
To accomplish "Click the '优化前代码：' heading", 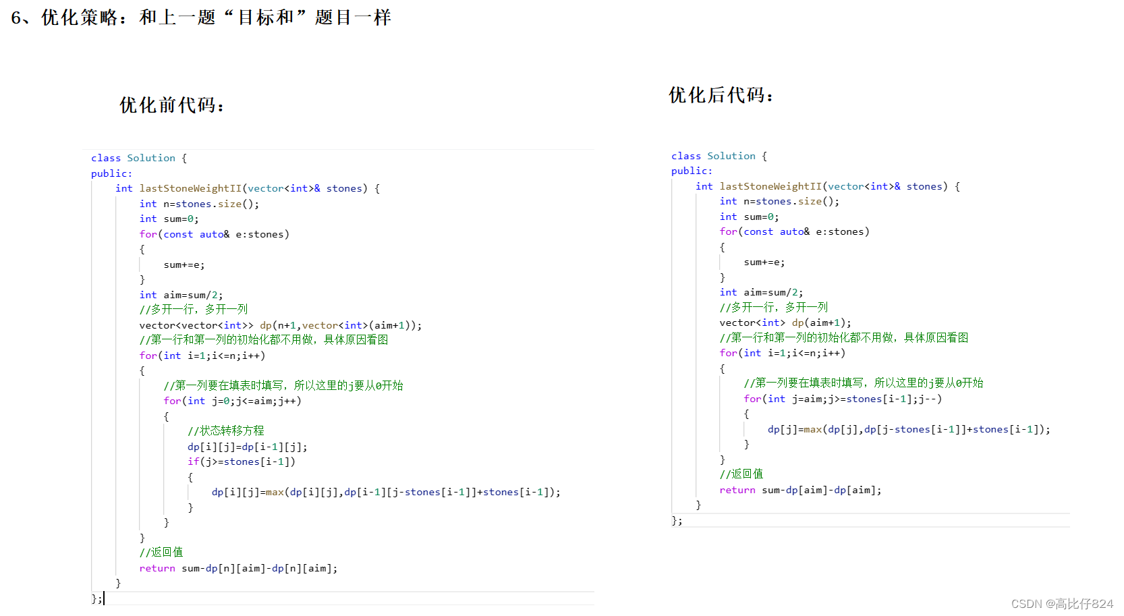I will point(172,105).
